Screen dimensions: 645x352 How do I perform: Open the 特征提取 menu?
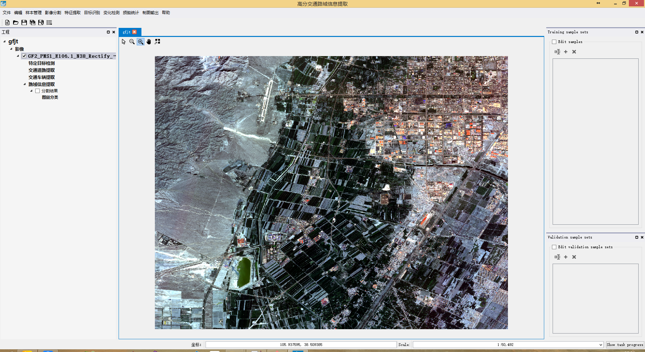pos(73,13)
